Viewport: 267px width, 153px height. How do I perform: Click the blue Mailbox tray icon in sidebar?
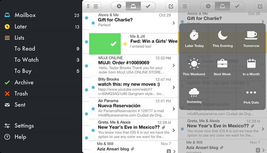point(7,15)
